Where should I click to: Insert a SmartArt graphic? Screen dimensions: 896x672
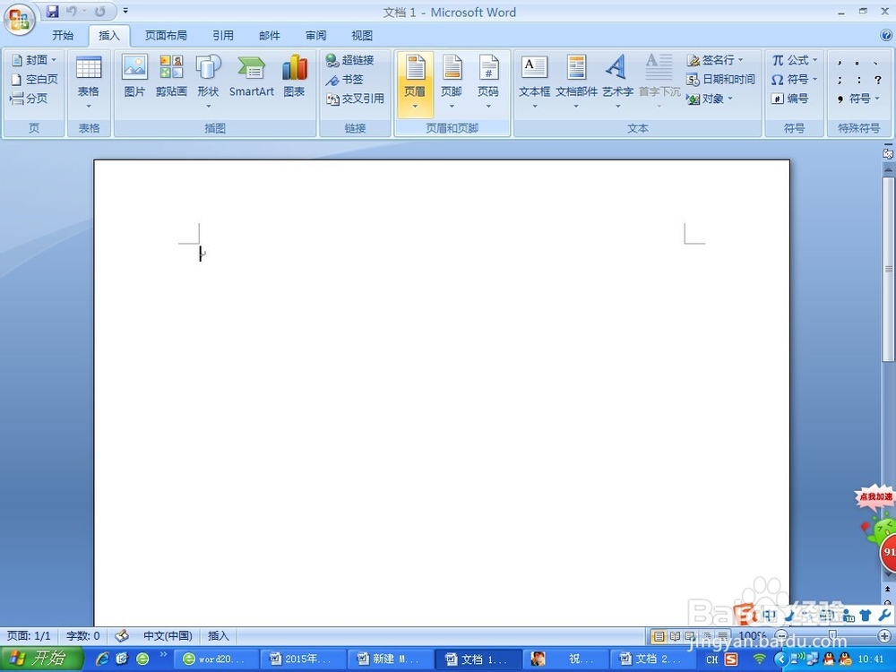coord(251,76)
